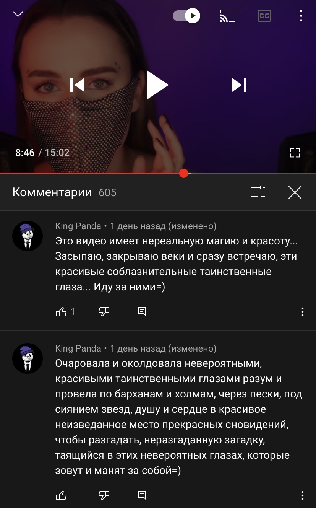Open the comment sort options icon

[258, 192]
